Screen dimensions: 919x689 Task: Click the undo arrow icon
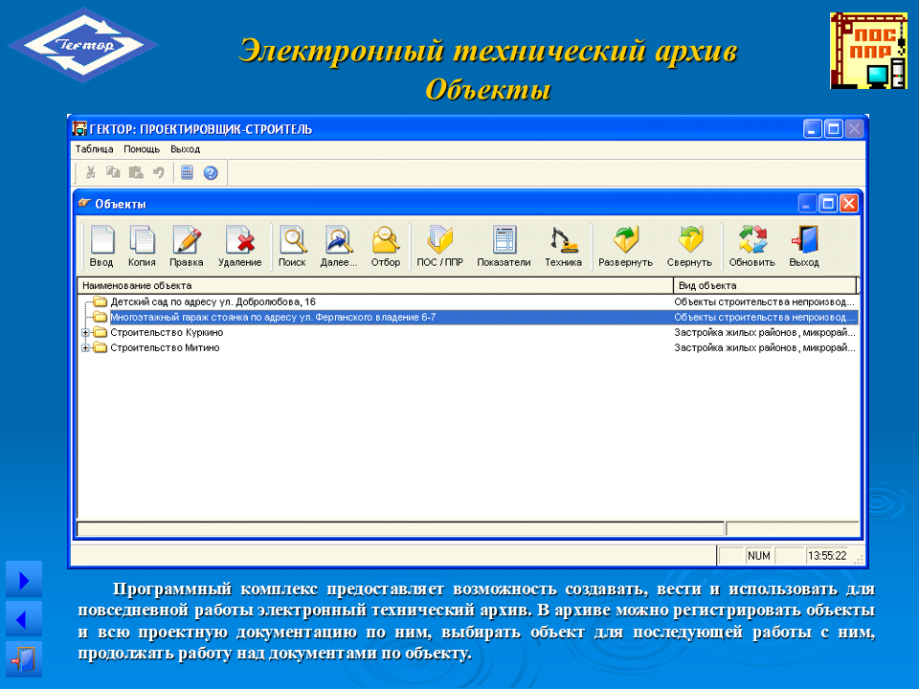[158, 172]
